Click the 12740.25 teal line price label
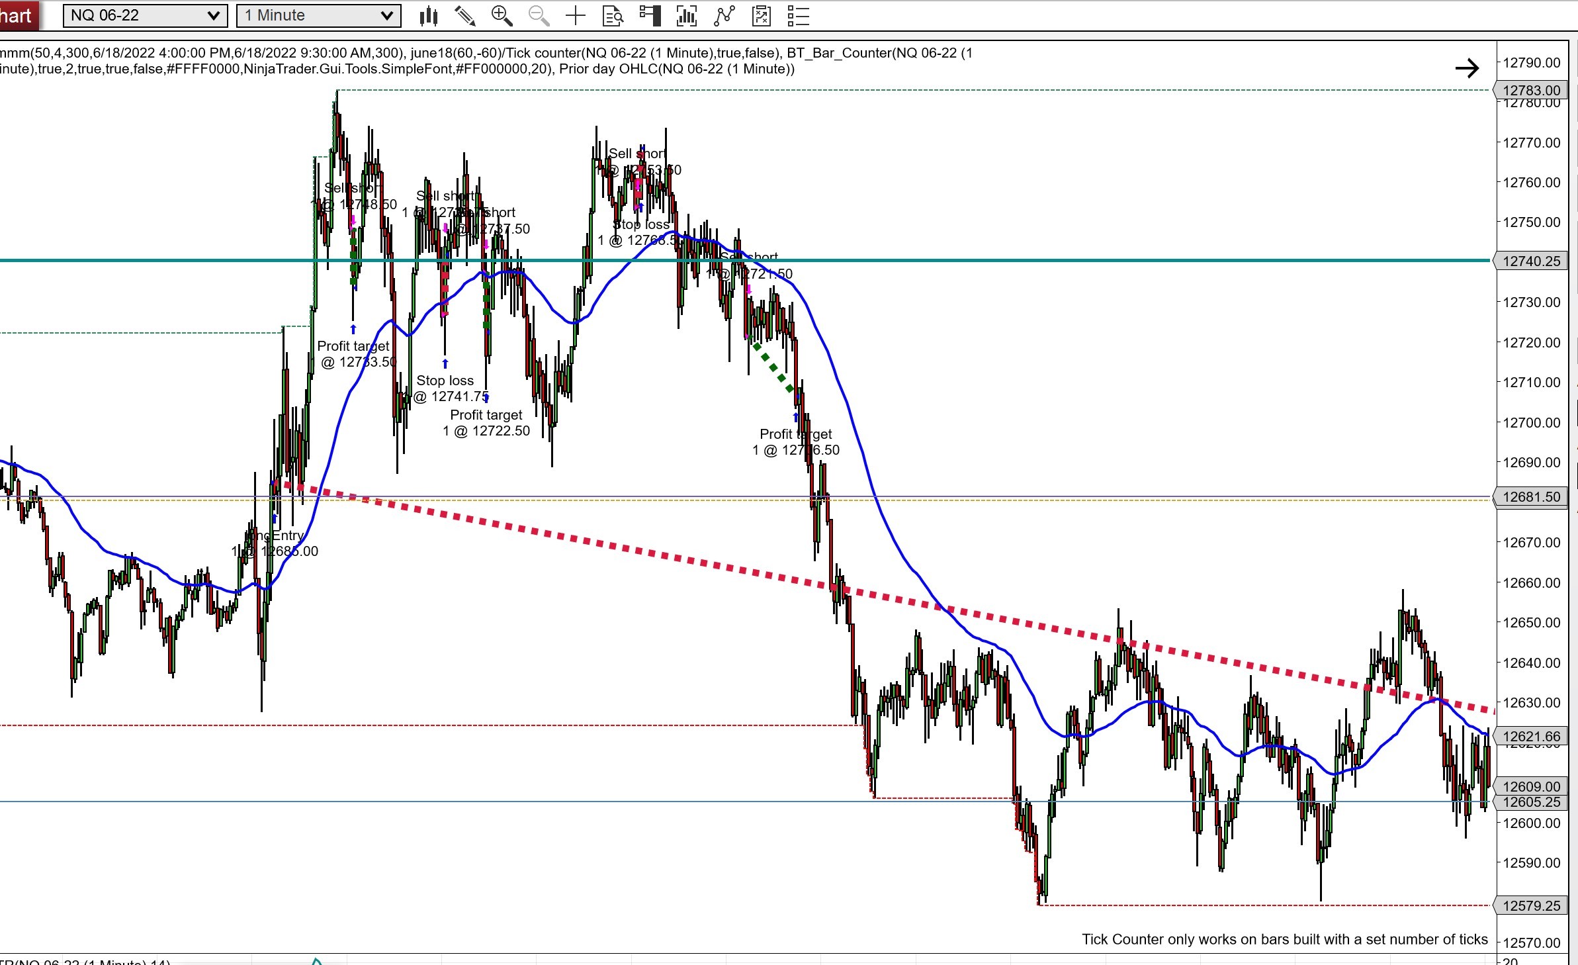The width and height of the screenshot is (1578, 965). pos(1531,261)
